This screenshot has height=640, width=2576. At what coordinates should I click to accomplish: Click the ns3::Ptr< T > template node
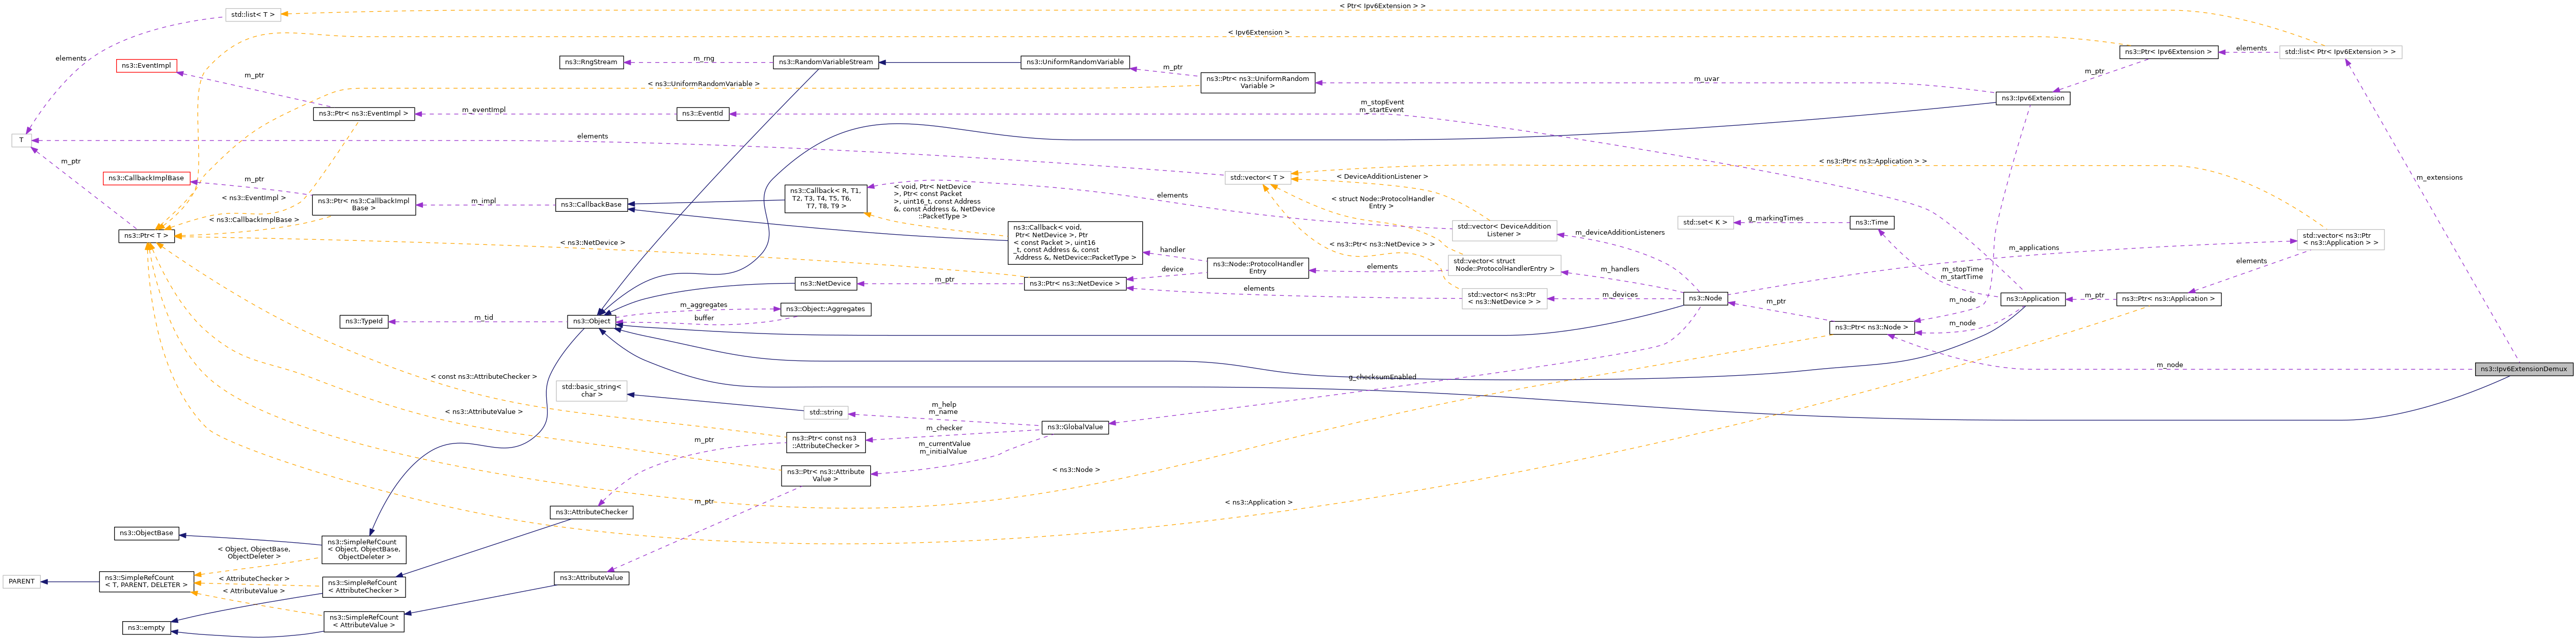[146, 236]
